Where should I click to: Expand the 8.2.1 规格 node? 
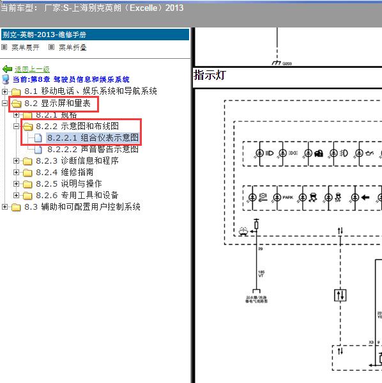[16, 114]
